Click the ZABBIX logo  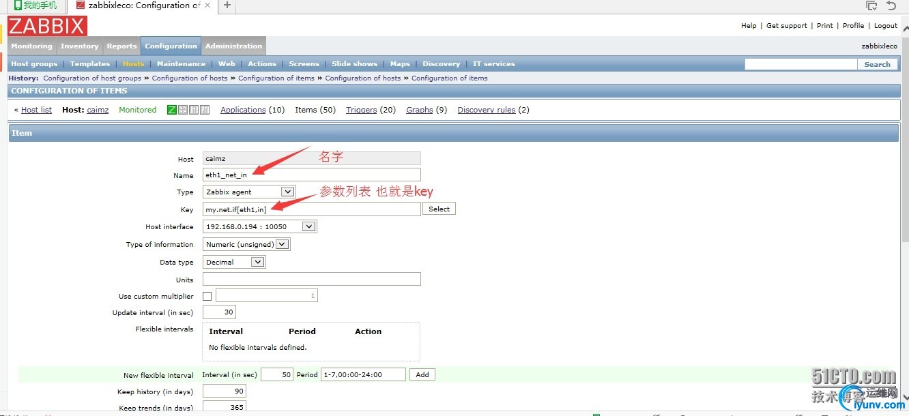(48, 26)
